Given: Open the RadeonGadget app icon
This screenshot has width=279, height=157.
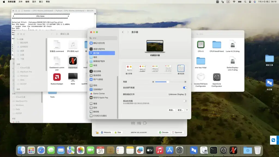Looking at the screenshot, I should coord(57,77).
